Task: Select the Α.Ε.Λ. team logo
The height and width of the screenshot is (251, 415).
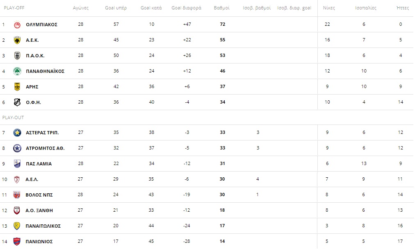Action: (17, 179)
